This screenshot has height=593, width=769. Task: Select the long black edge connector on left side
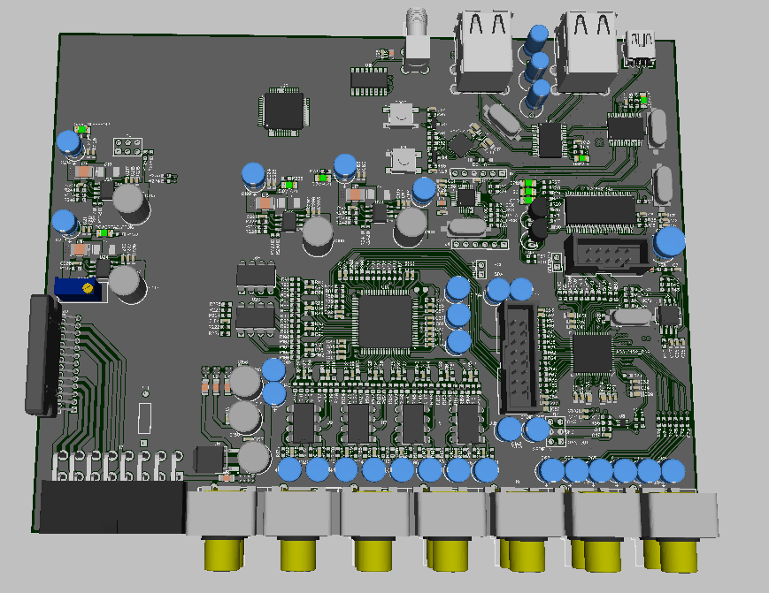click(x=42, y=354)
